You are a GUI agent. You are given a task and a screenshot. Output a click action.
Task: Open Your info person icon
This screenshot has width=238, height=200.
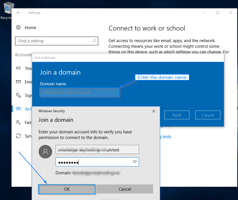point(18,68)
